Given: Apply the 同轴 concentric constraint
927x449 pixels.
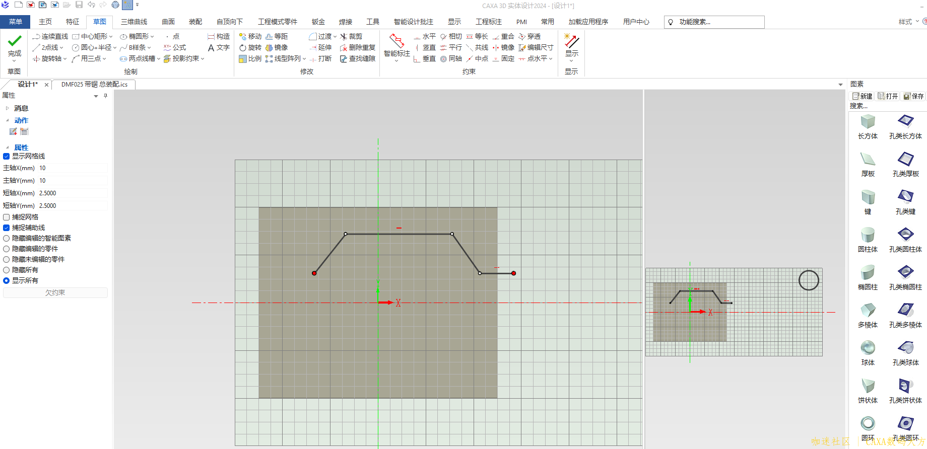Looking at the screenshot, I should pos(451,58).
